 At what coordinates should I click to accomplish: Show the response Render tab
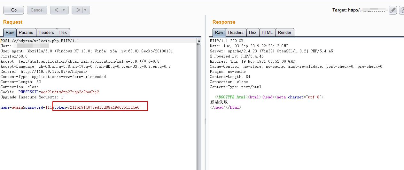coord(284,32)
